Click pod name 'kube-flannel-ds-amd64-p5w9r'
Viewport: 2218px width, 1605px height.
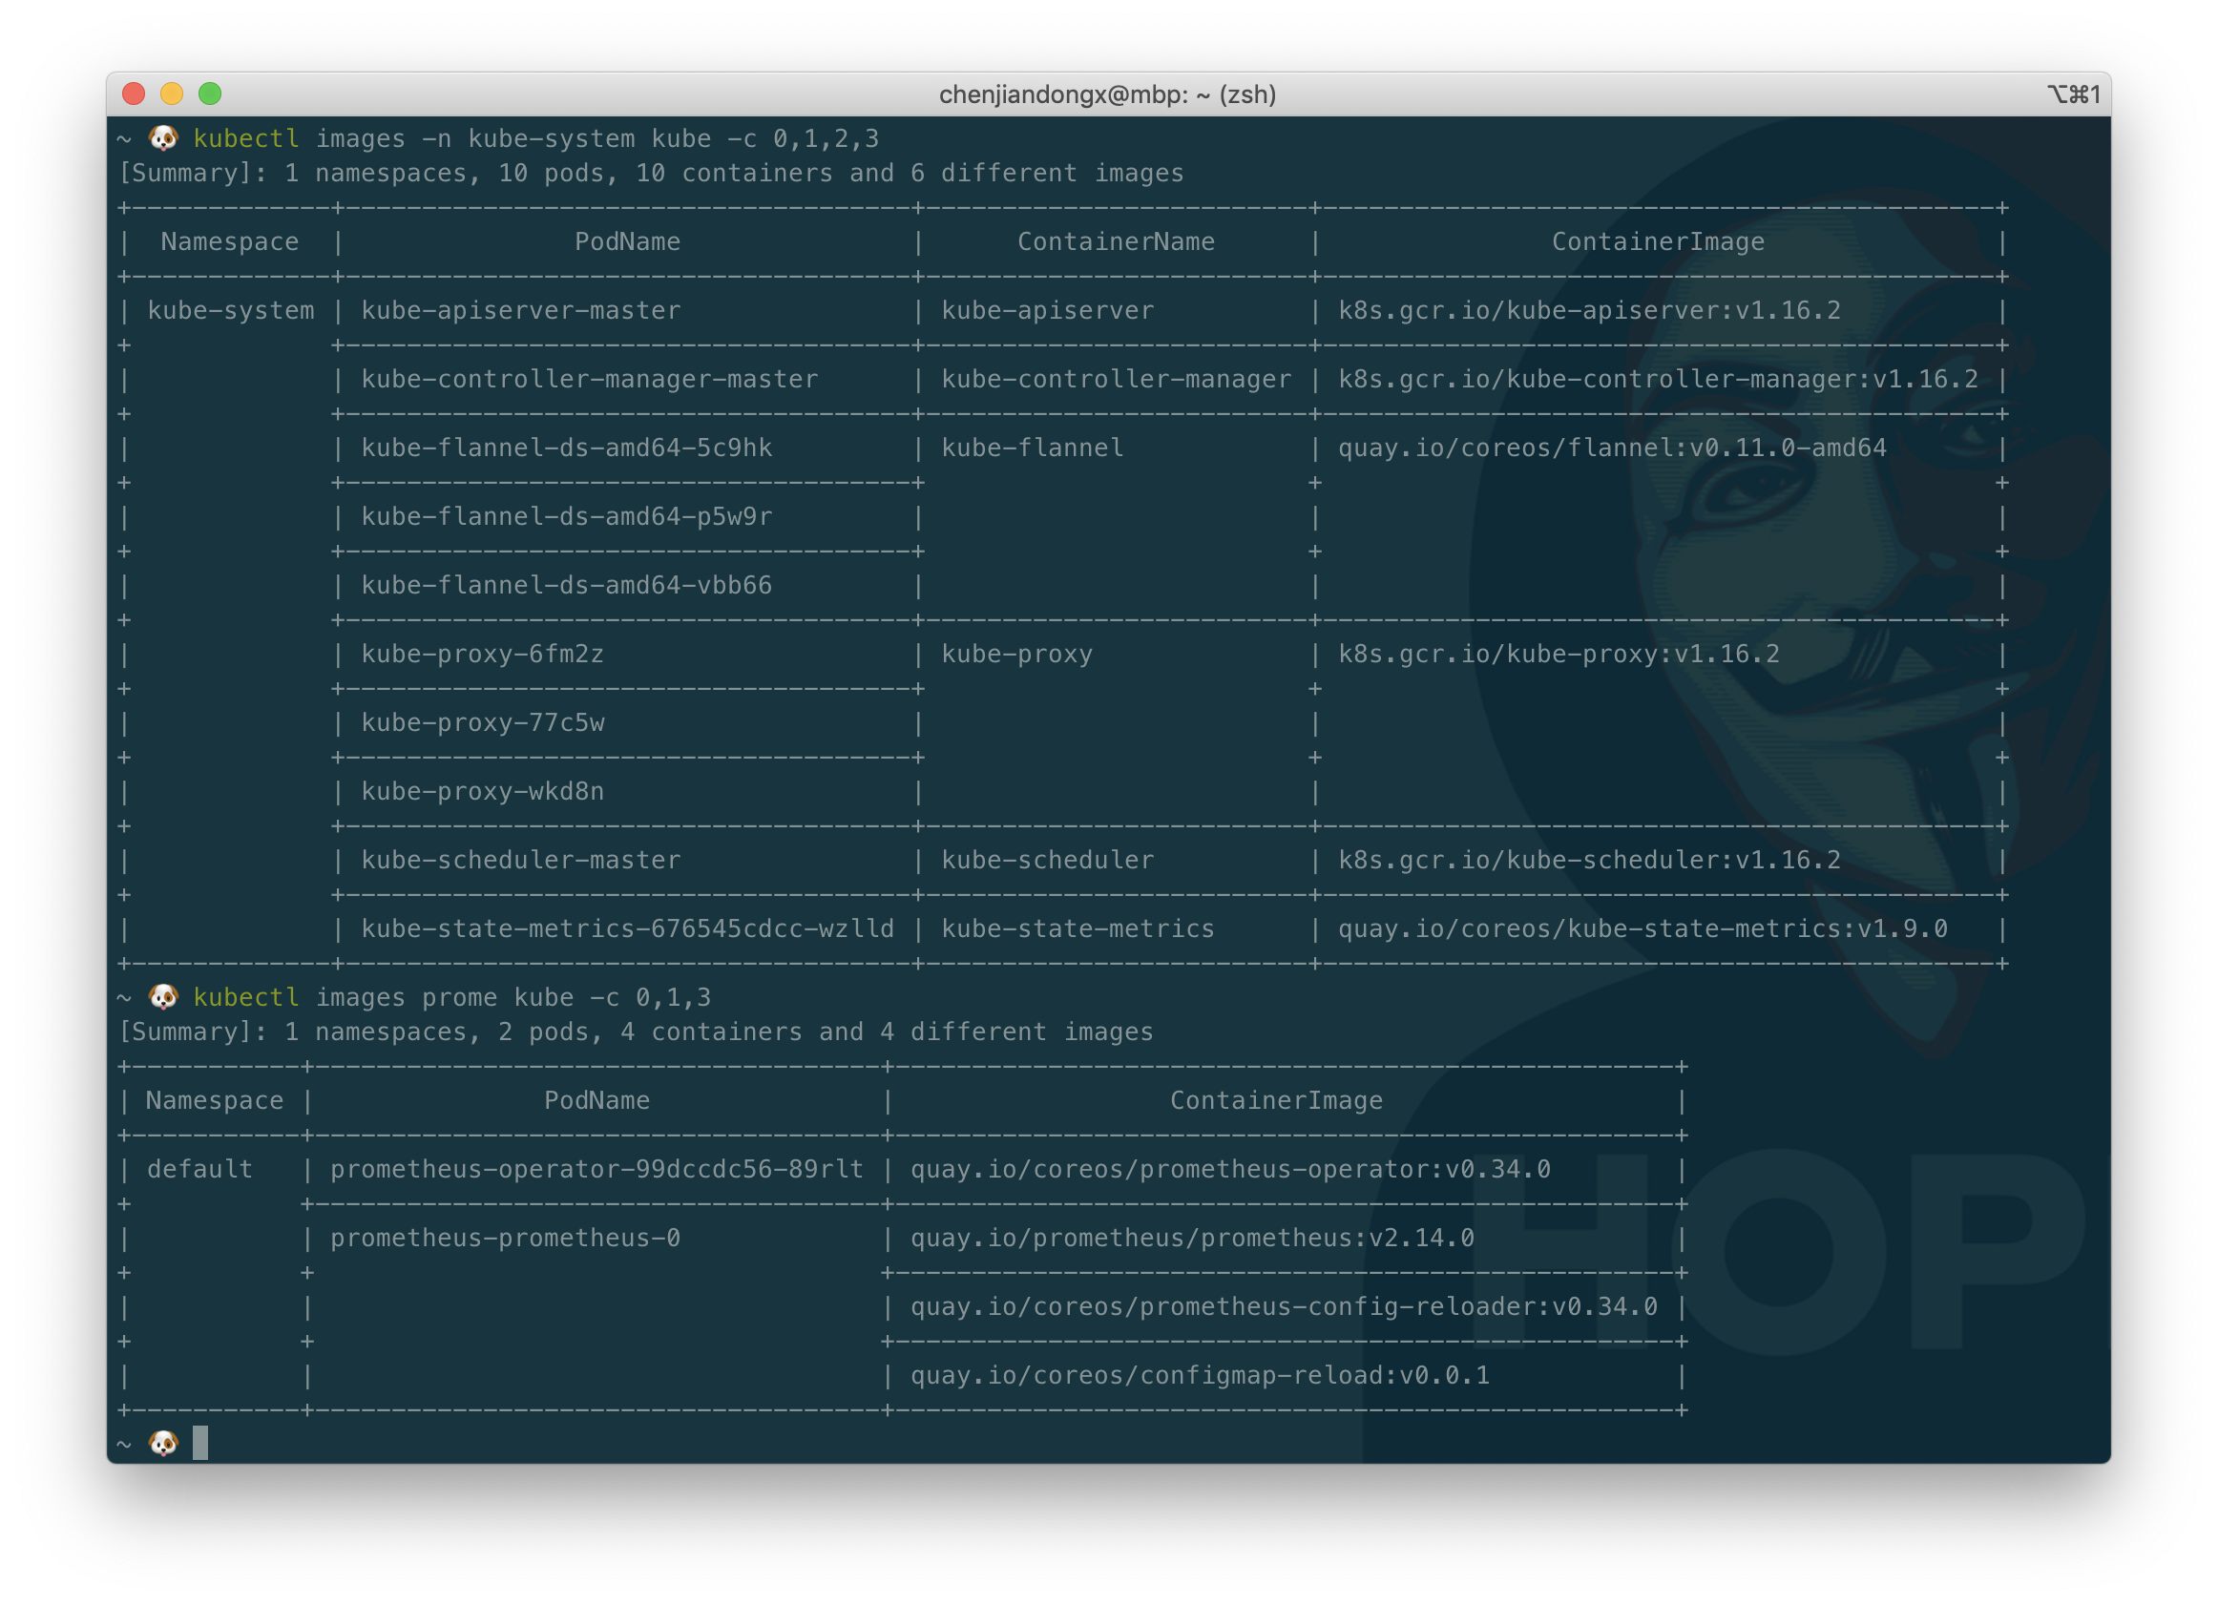[566, 516]
